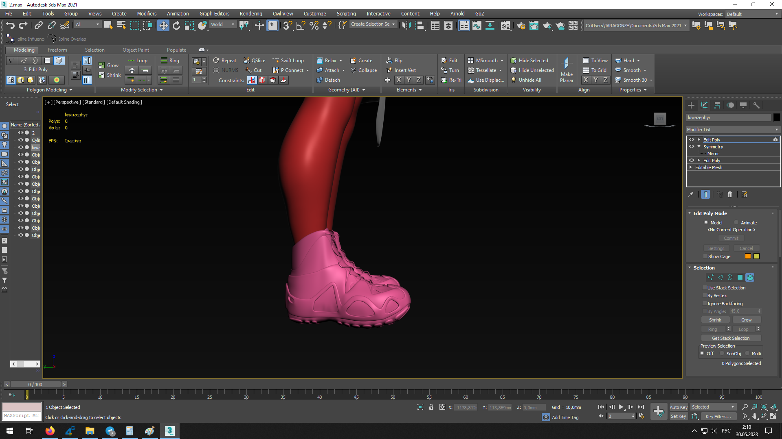Check the Show Cage option
782x439 pixels.
pyautogui.click(x=705, y=256)
